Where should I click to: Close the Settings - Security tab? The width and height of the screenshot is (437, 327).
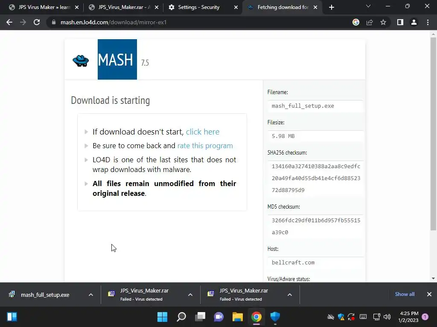click(236, 7)
